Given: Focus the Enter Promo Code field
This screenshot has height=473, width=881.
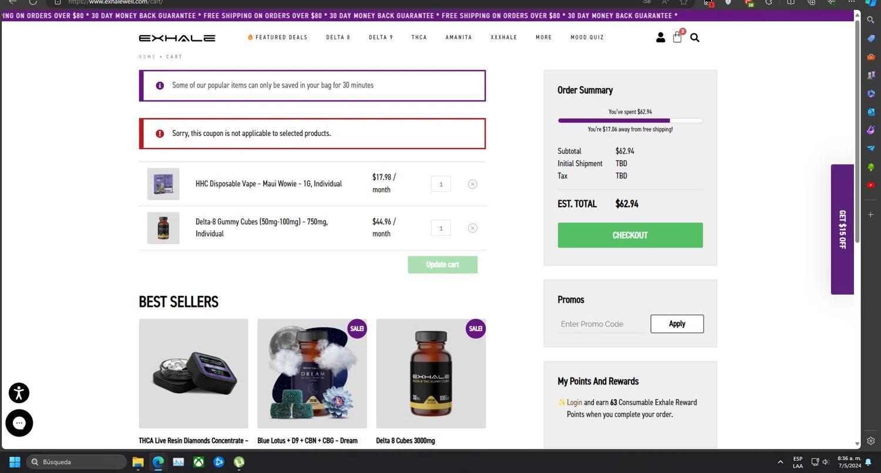Looking at the screenshot, I should pyautogui.click(x=601, y=324).
